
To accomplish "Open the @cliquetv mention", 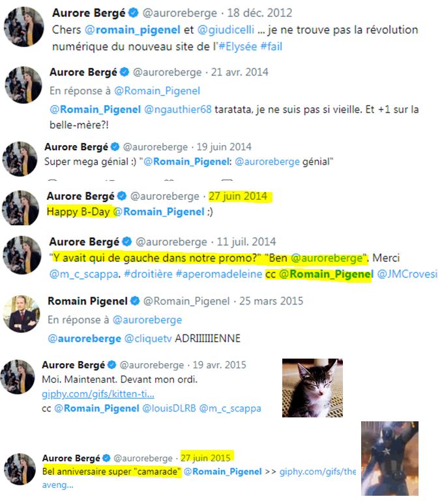I will pyautogui.click(x=148, y=338).
